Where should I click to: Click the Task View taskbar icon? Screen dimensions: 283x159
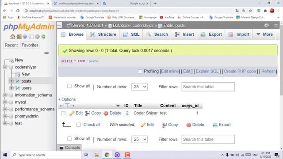point(86,155)
